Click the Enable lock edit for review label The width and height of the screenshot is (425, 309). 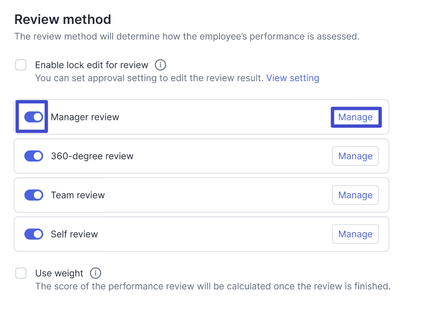[x=92, y=65]
